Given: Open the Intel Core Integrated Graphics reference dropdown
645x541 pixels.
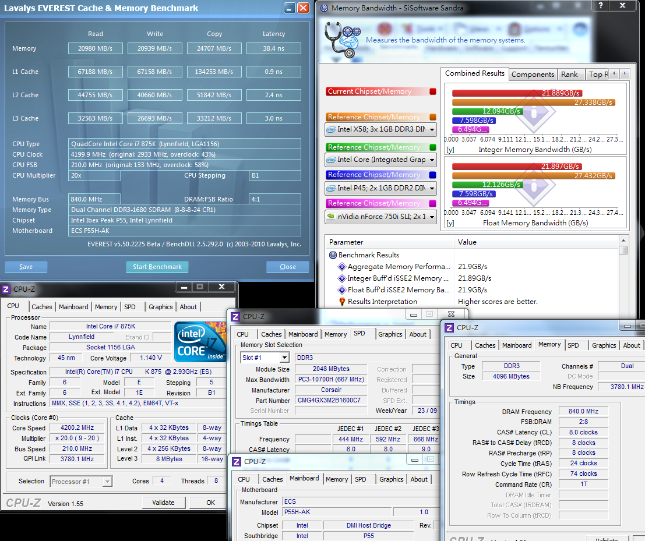Looking at the screenshot, I should pos(432,160).
